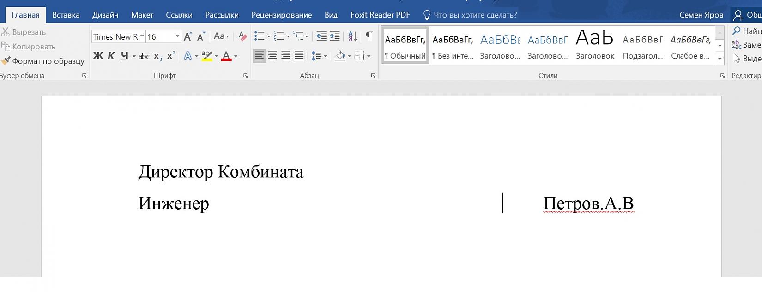Toggle italic formatting (К)

tap(111, 56)
